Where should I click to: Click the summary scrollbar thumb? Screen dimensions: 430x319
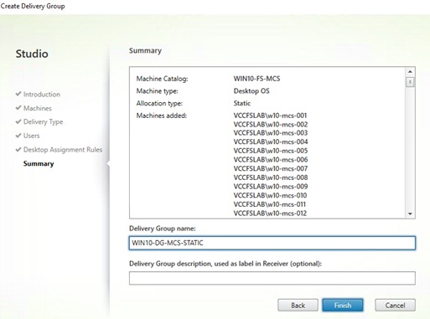(410, 82)
